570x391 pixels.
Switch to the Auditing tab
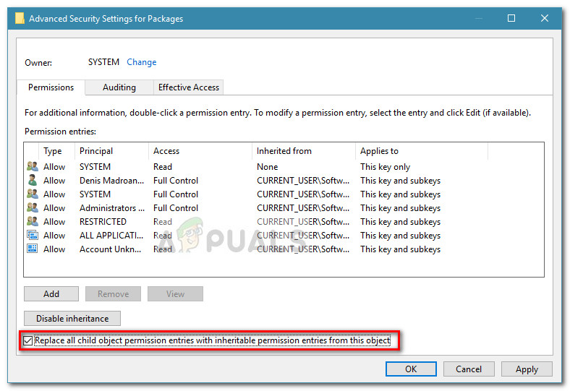[119, 87]
